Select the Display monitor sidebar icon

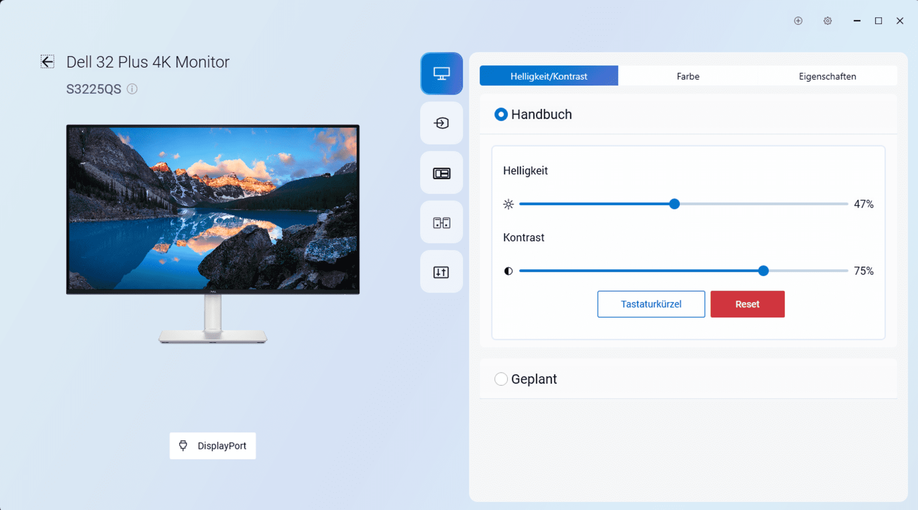click(441, 74)
